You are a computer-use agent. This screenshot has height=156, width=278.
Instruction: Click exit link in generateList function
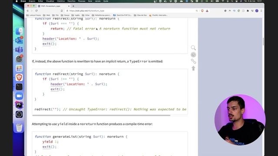pos(46,146)
